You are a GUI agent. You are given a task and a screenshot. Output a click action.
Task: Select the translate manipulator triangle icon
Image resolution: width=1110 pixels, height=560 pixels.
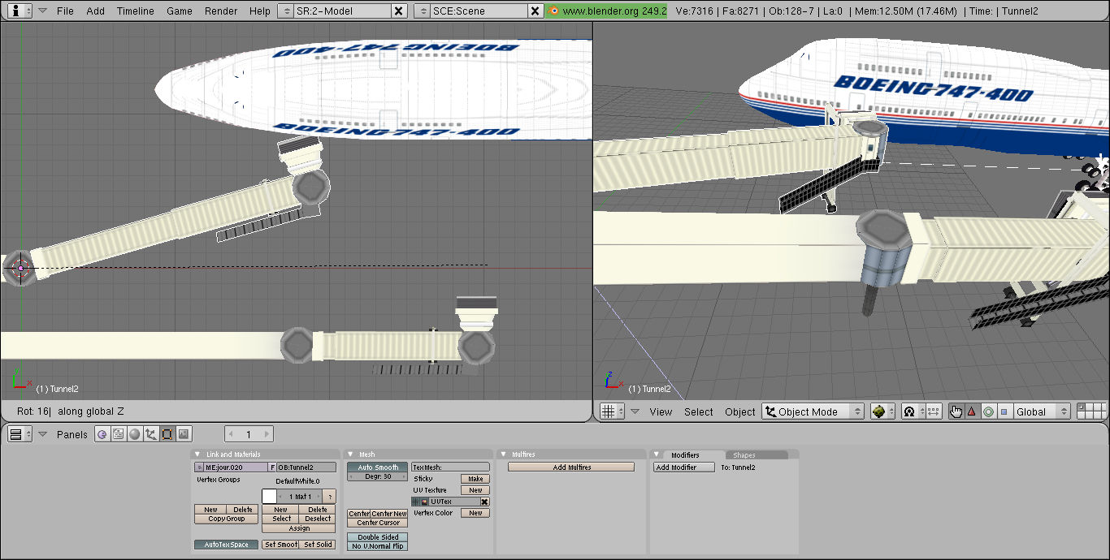pyautogui.click(x=972, y=411)
